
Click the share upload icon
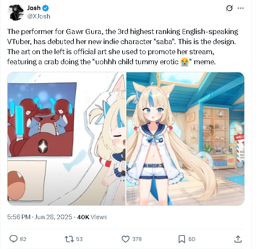click(238, 239)
